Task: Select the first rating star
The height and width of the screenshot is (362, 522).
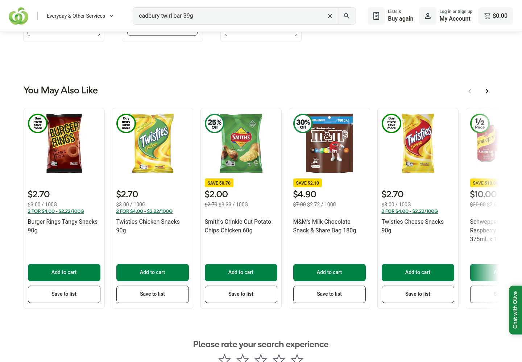Action: coord(225,358)
